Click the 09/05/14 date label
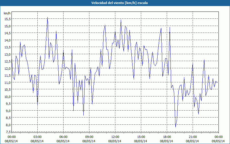230x144 pixels. (218, 141)
